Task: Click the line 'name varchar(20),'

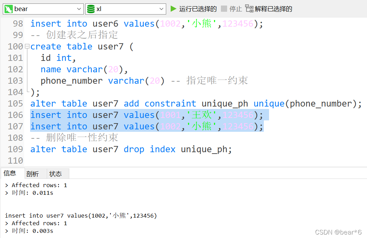Action: pos(84,69)
